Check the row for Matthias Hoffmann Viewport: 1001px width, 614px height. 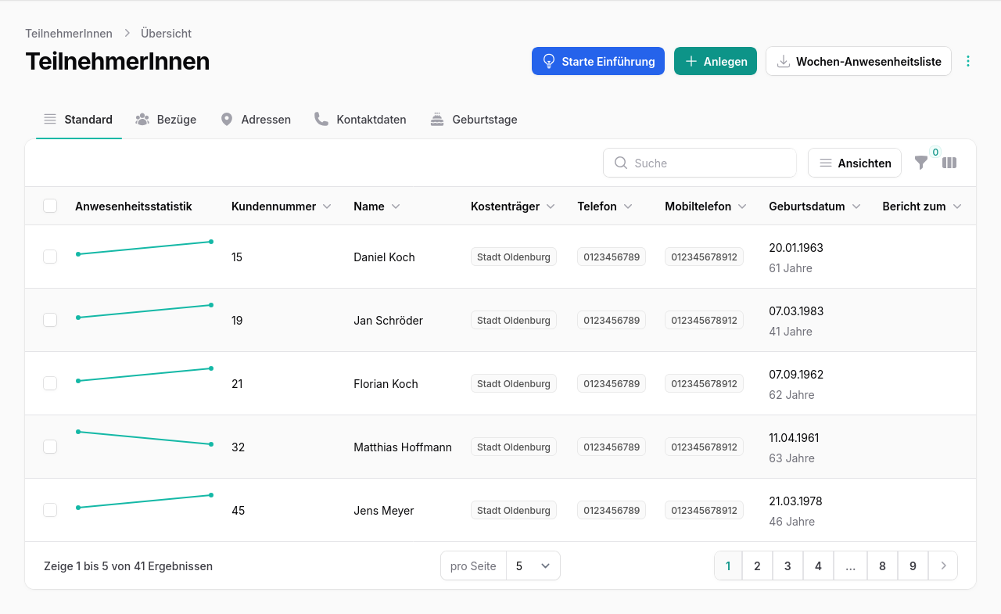[x=50, y=447]
